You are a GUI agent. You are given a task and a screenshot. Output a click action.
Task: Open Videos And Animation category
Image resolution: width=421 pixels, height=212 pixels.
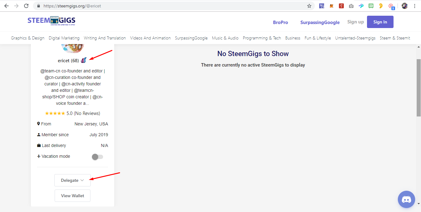(150, 38)
